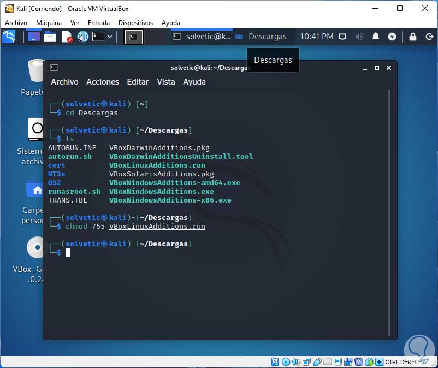Open Archivo menu in terminal window
The image size is (438, 368).
(x=64, y=82)
